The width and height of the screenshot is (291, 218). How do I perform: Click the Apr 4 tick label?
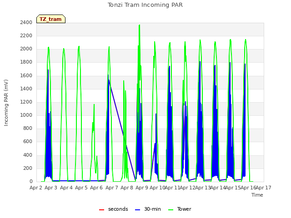[x=66, y=188]
